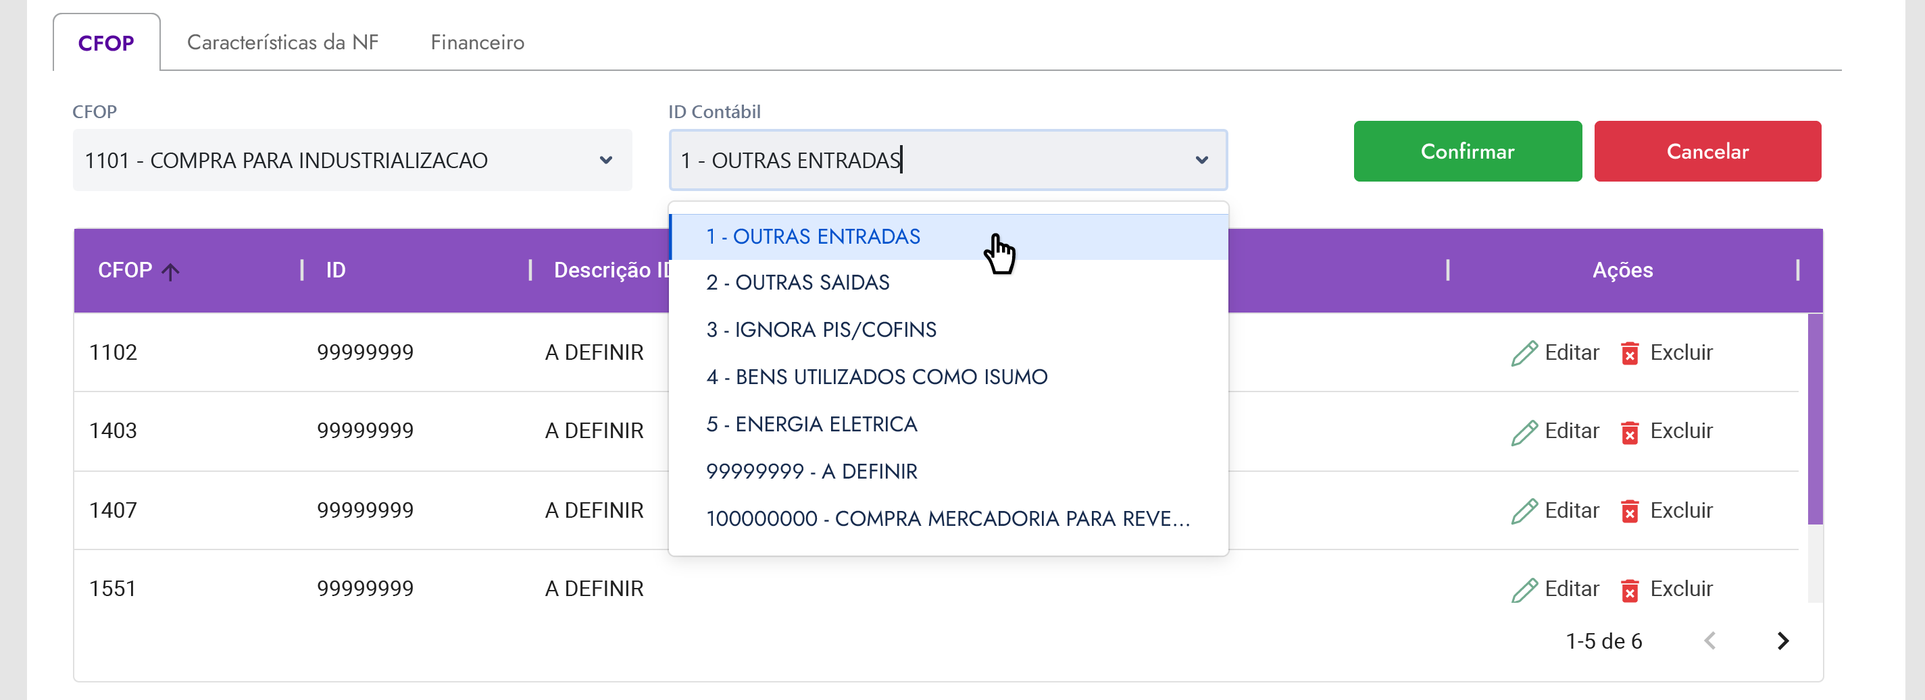
Task: Click the pencil Editar icon for CFOP 1102
Action: (x=1524, y=353)
